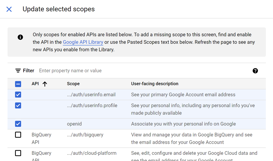Image resolution: width=273 pixels, height=161 pixels.
Task: Select the userinfo.email scope row
Action: 151,94
